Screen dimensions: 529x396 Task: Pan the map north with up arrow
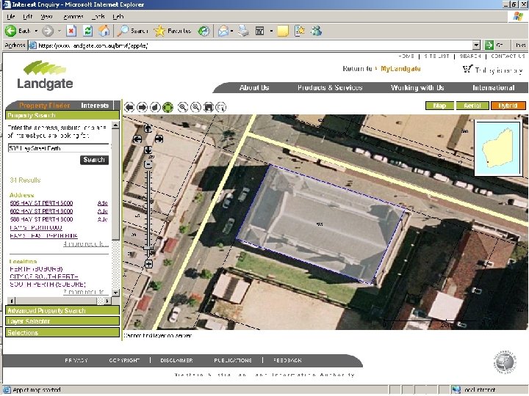click(148, 128)
